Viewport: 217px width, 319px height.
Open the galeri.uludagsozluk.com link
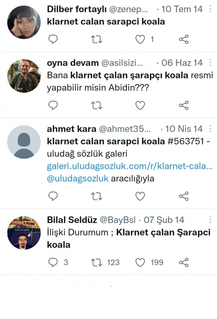coord(130,166)
